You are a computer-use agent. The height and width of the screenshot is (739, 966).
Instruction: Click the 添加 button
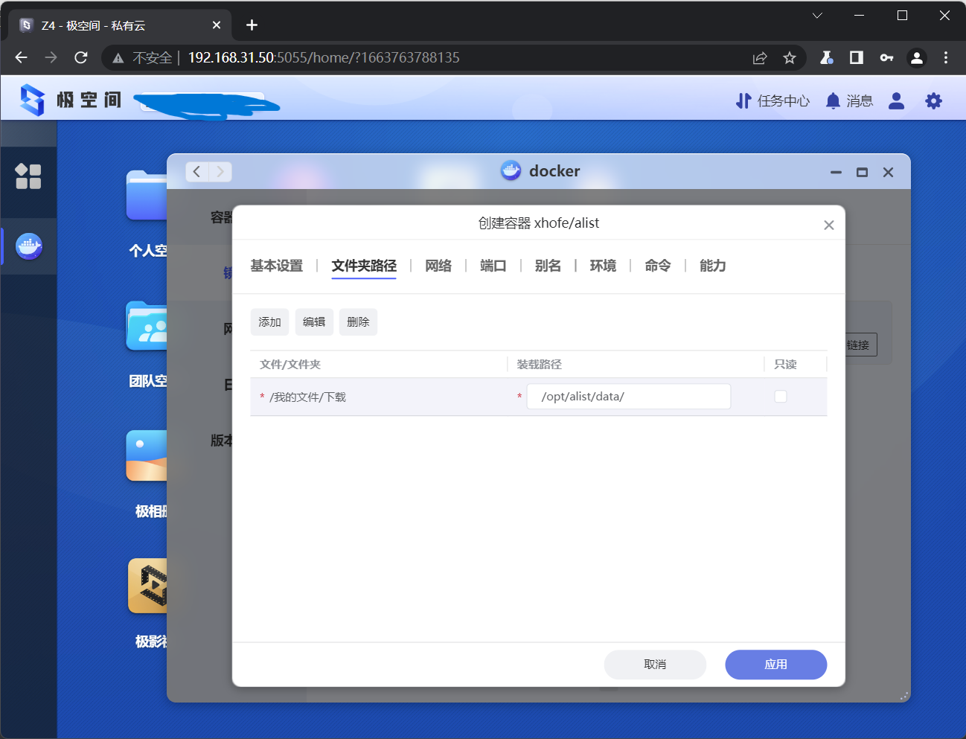tap(269, 322)
